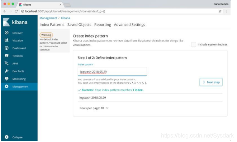Open the Timelion mask icon
Image resolution: width=237 pixels, height=142 pixels.
(x=6, y=56)
